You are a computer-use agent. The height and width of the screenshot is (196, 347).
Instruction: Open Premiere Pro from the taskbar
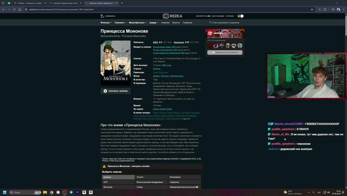78,192
